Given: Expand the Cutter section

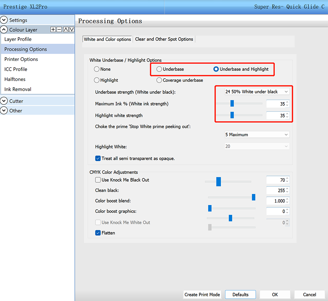Looking at the screenshot, I should (x=4, y=101).
